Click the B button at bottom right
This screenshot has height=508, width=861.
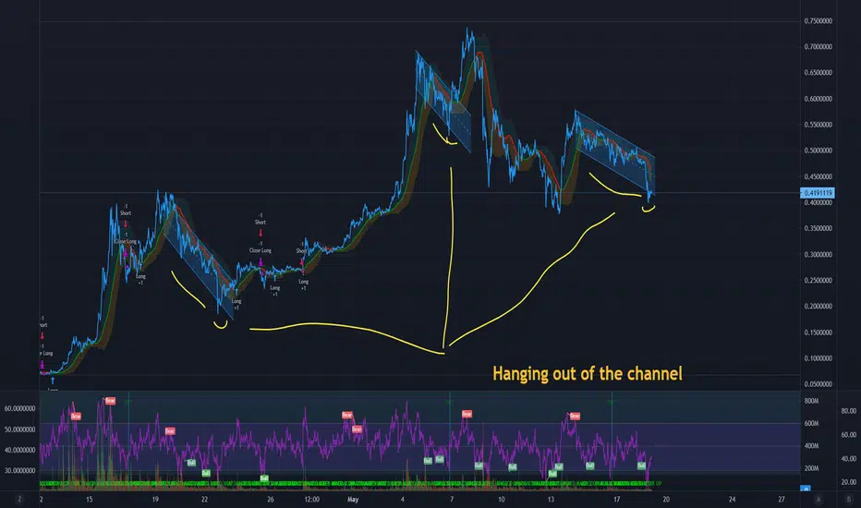pyautogui.click(x=848, y=499)
